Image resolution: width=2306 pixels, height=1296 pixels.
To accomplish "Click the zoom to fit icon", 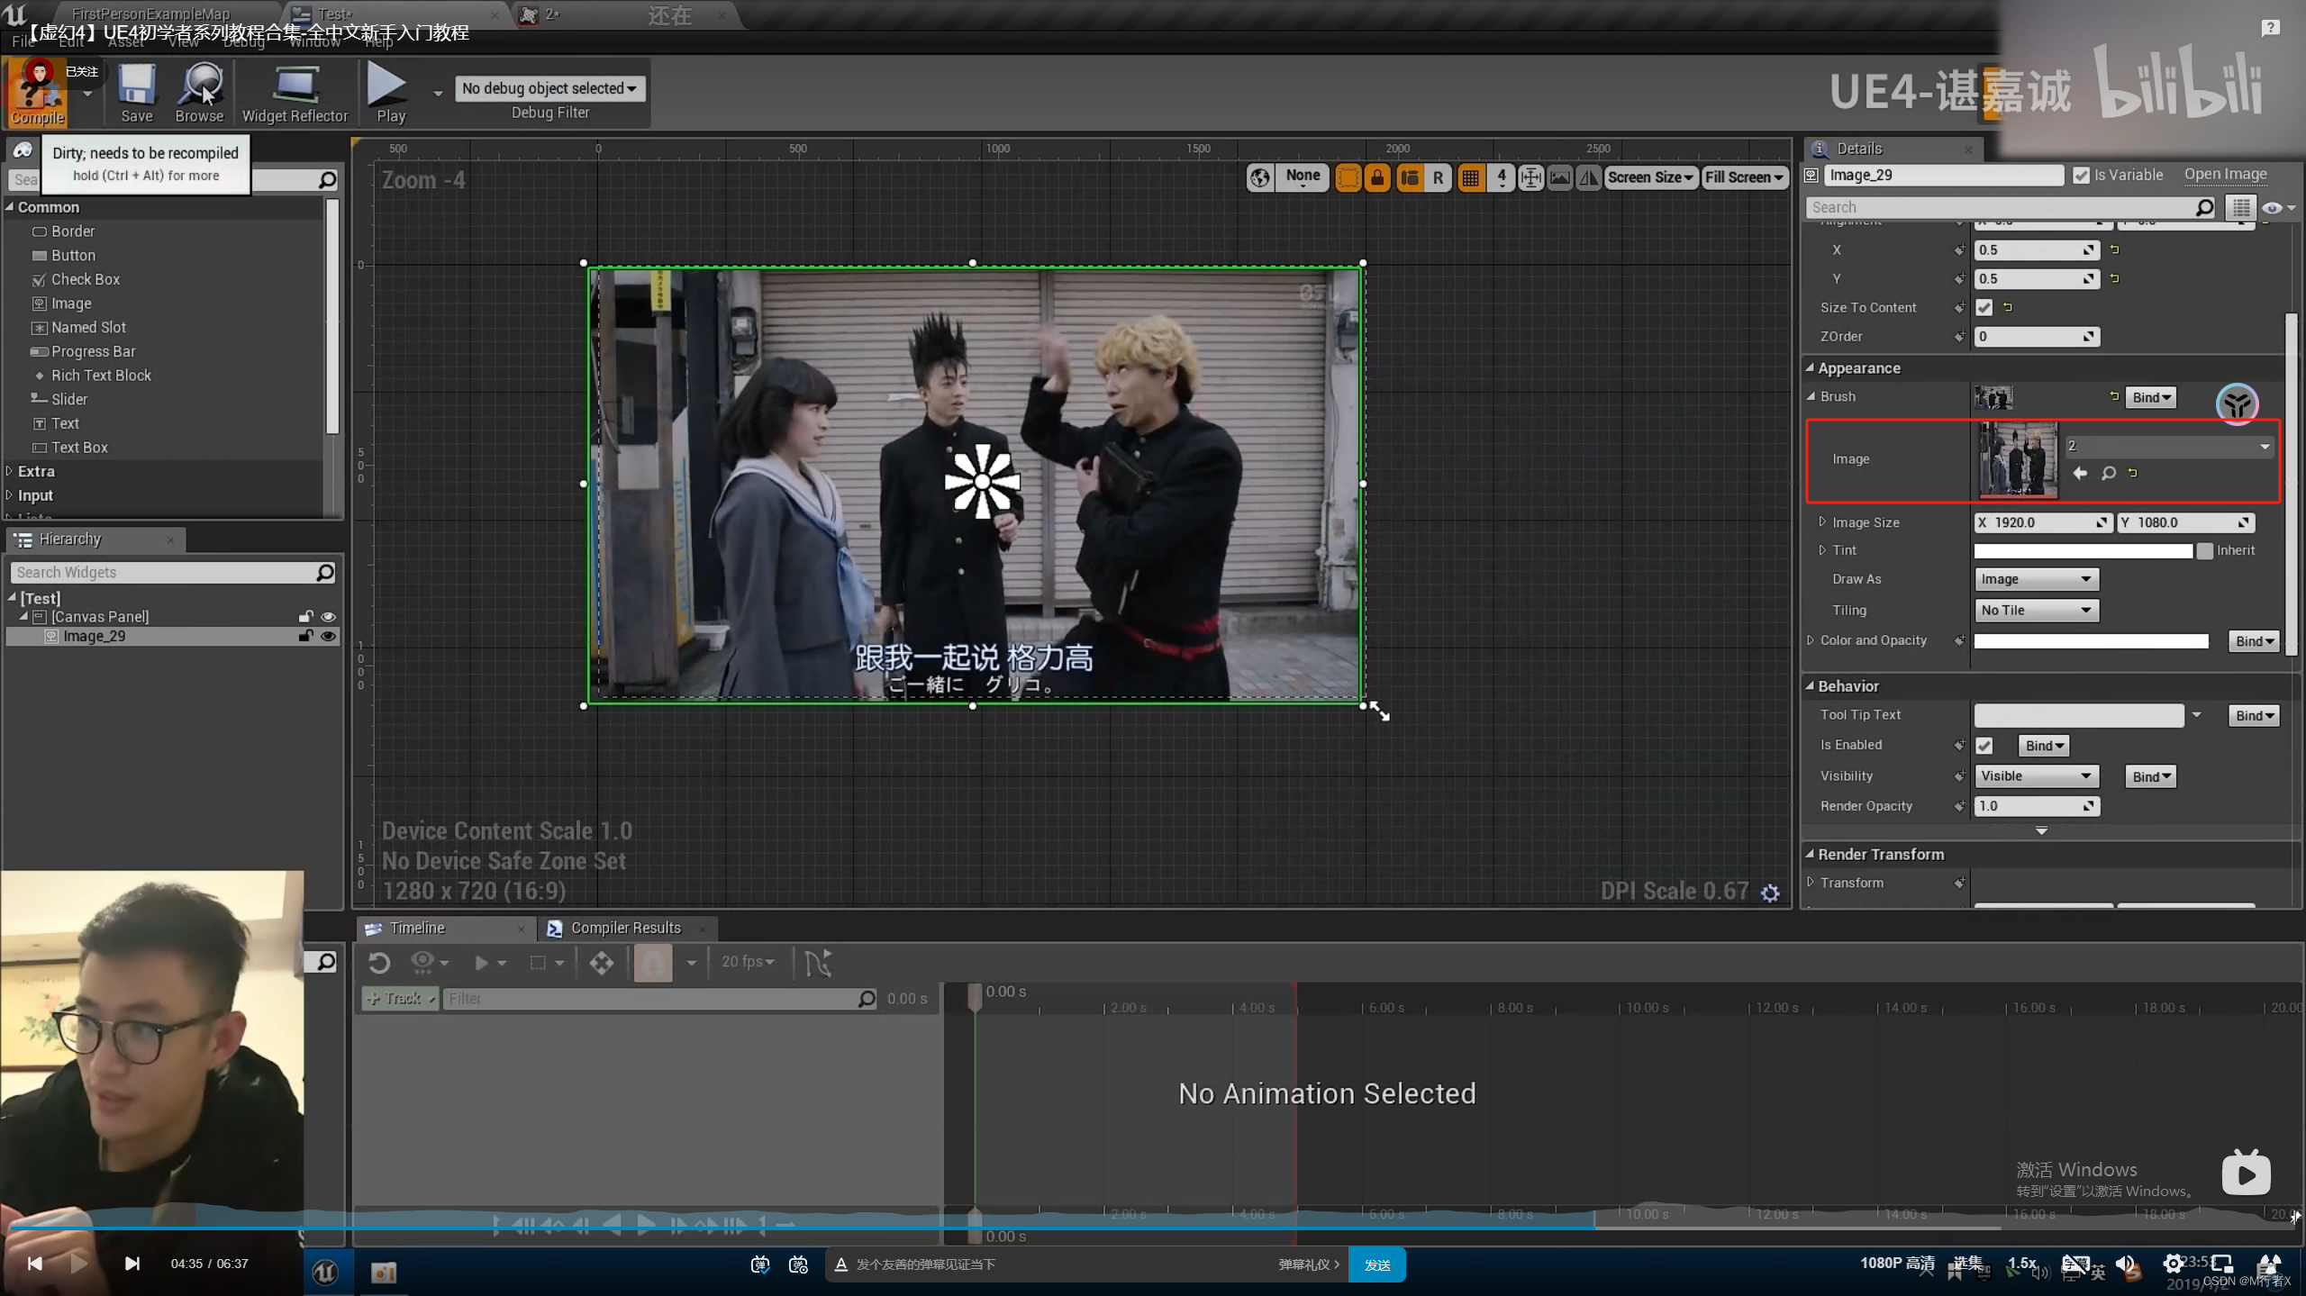I will [x=1530, y=177].
